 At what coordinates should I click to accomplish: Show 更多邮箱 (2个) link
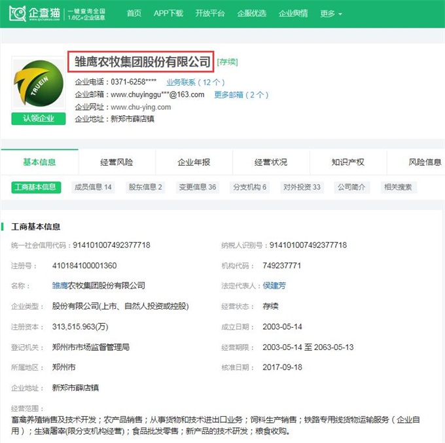pos(241,94)
